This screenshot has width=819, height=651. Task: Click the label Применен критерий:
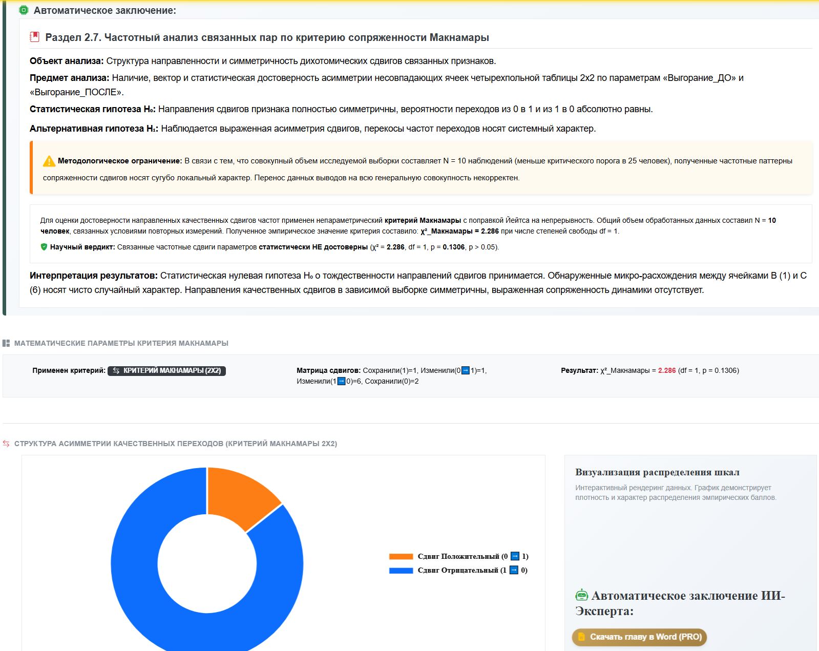click(69, 370)
